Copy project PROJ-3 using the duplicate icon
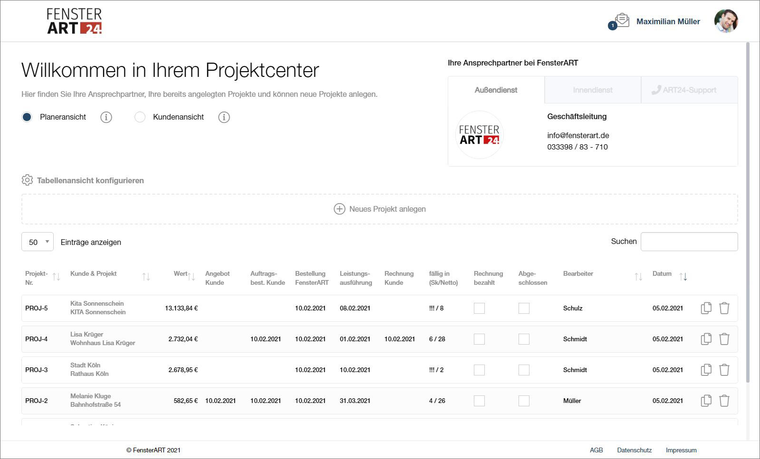Viewport: 760px width, 459px height. tap(706, 370)
